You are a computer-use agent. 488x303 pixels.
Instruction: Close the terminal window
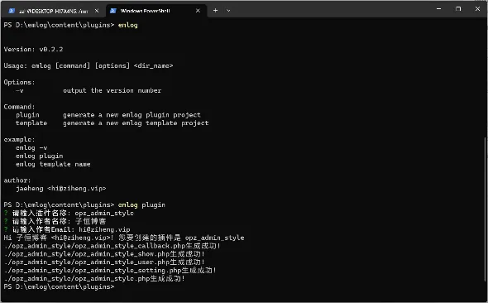tap(478, 9)
